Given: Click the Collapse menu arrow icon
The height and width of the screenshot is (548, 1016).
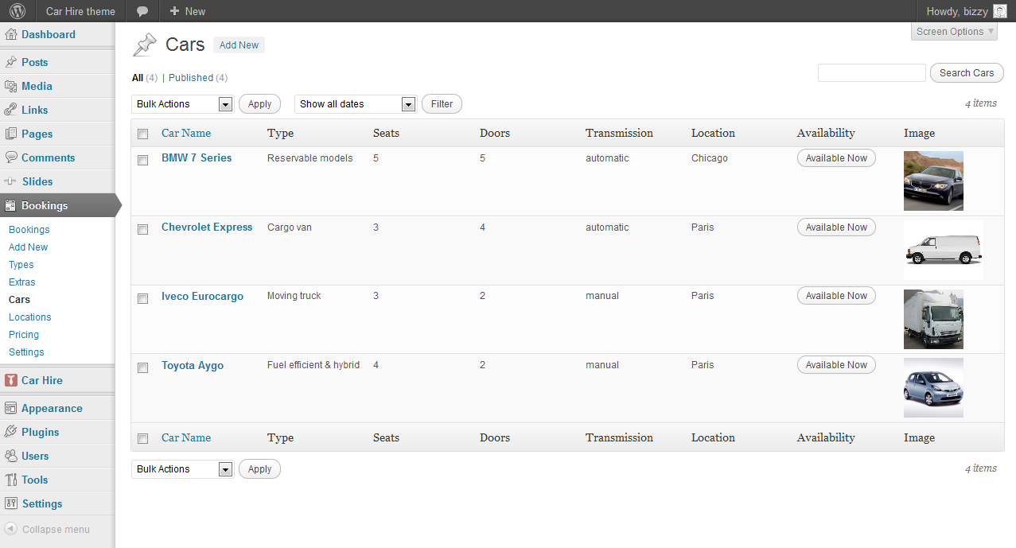Looking at the screenshot, I should coord(10,529).
